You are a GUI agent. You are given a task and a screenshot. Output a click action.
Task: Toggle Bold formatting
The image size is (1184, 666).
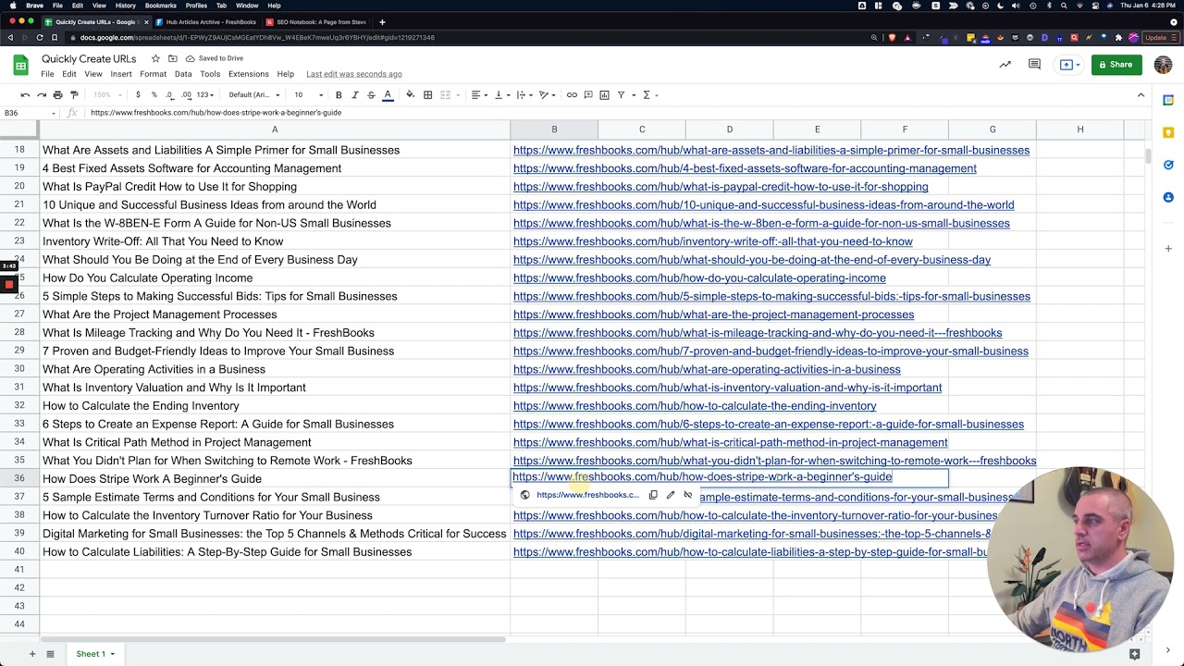pos(339,94)
